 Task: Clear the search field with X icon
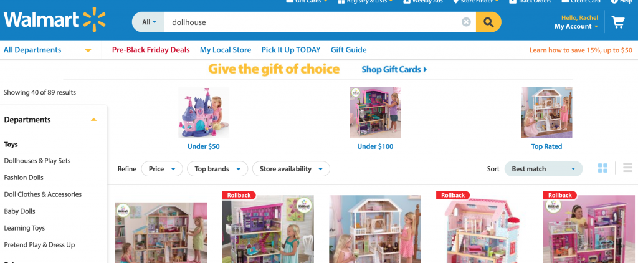(x=466, y=22)
